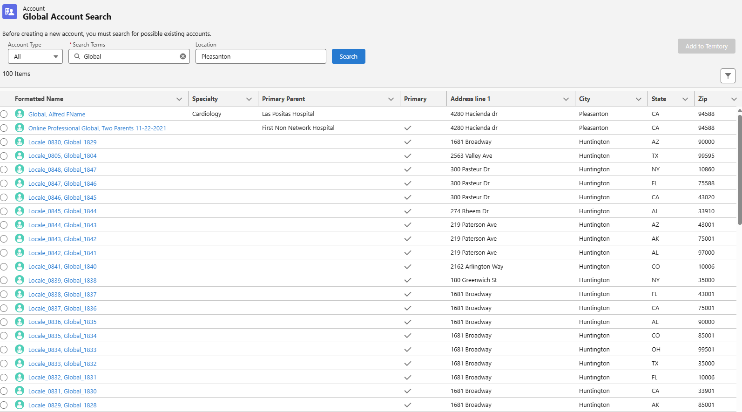This screenshot has height=412, width=742.
Task: Open Online Professional Global, Two Parents link
Action: pyautogui.click(x=97, y=128)
